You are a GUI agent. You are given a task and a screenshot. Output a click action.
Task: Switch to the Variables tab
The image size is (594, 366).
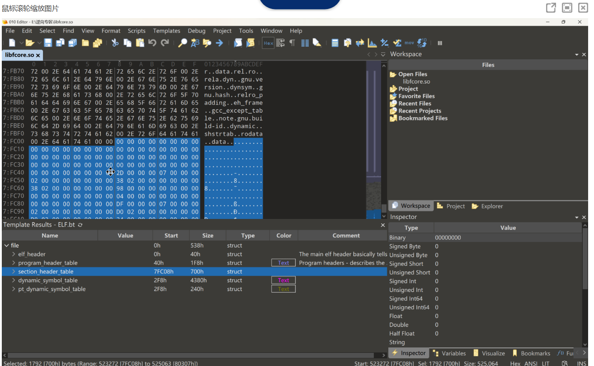[449, 353]
